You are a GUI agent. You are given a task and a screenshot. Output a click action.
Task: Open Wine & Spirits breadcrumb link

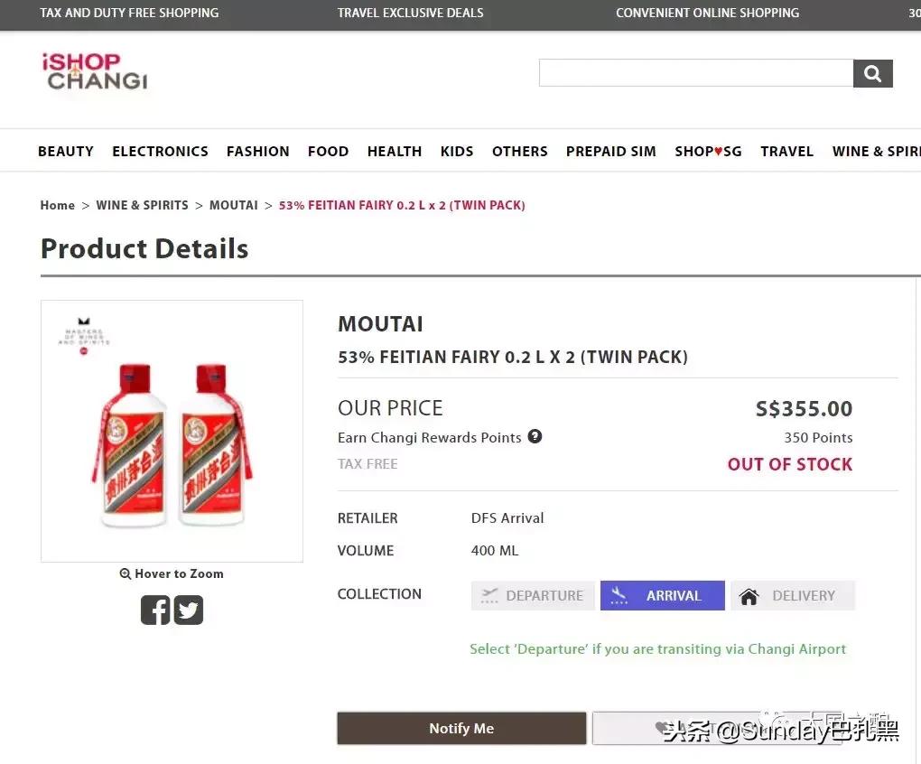pos(143,205)
